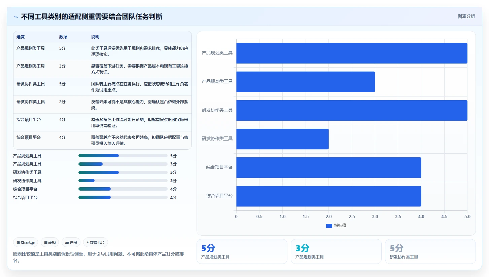Click the 3.5 tick on the chart x-axis

(x=398, y=216)
